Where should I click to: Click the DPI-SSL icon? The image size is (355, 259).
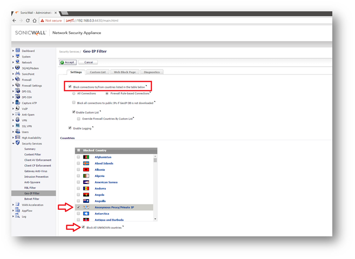point(18,91)
